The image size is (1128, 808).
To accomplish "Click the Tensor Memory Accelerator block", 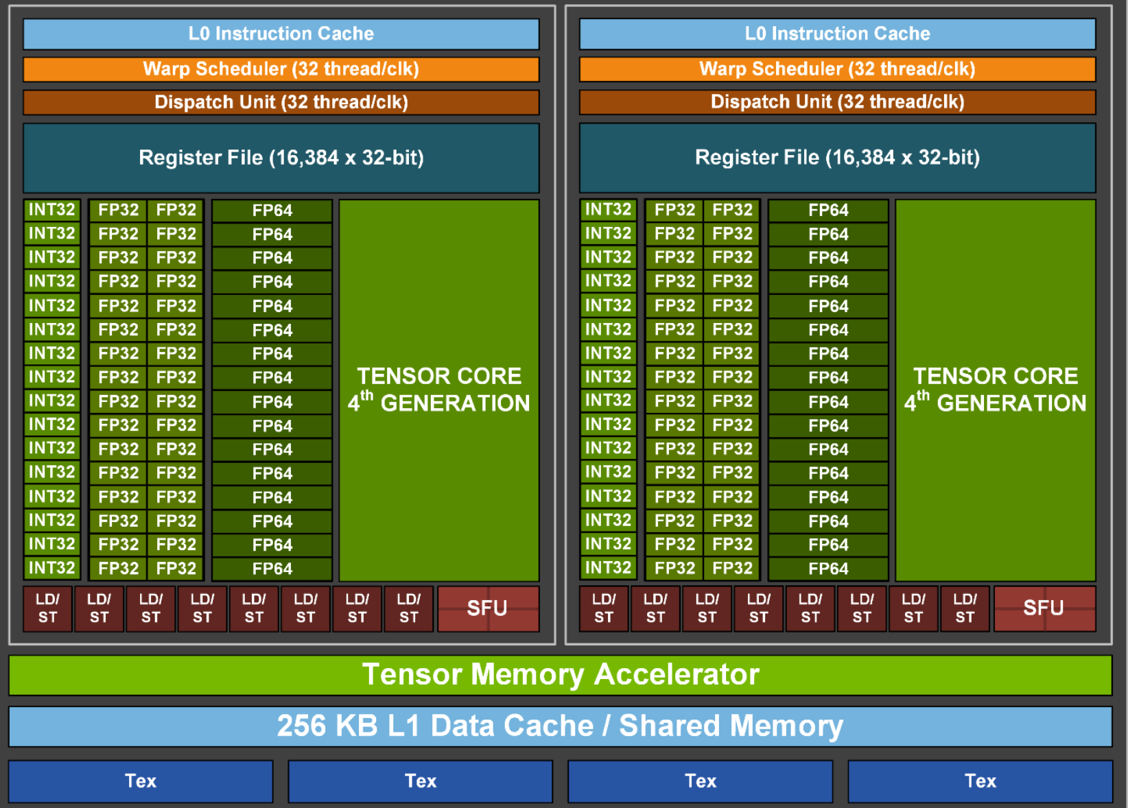I will [x=560, y=675].
